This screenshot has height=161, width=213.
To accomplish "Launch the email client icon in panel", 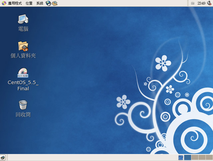I will click(55, 3).
